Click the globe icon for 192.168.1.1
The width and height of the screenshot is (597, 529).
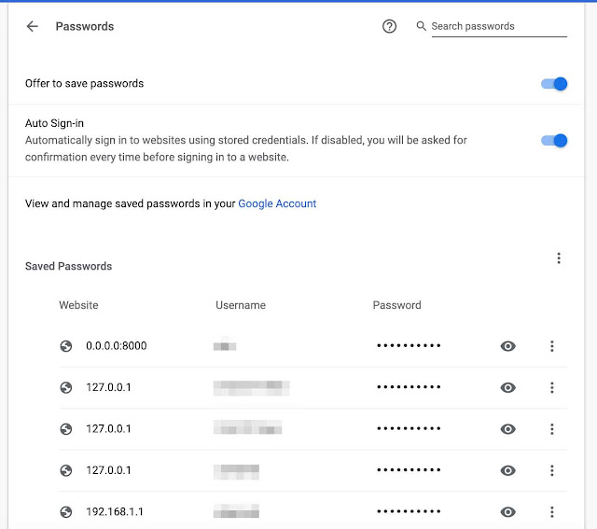tap(65, 512)
